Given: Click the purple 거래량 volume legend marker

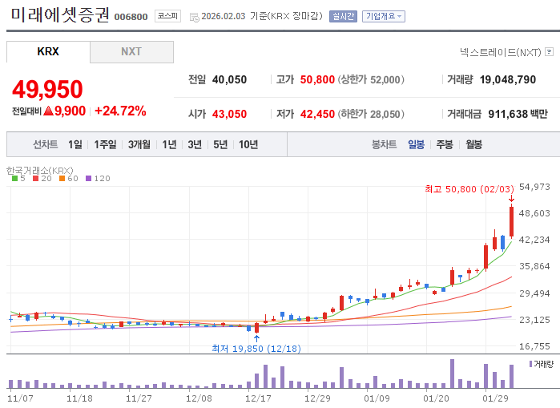Looking at the screenshot, I should coord(530,364).
